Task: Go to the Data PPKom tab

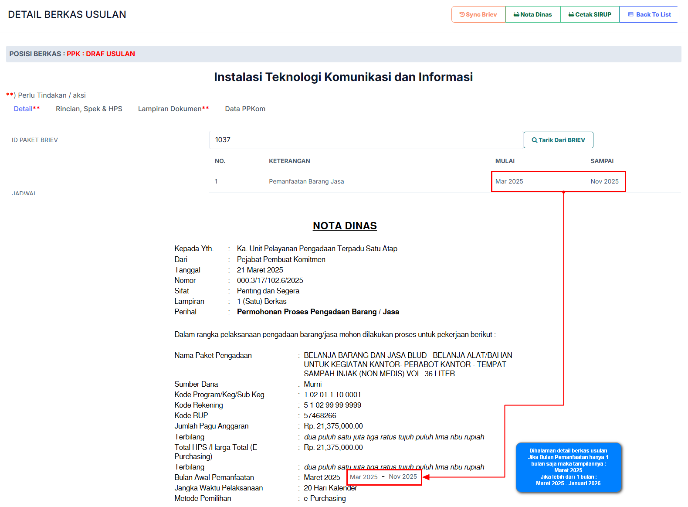Action: pos(245,109)
